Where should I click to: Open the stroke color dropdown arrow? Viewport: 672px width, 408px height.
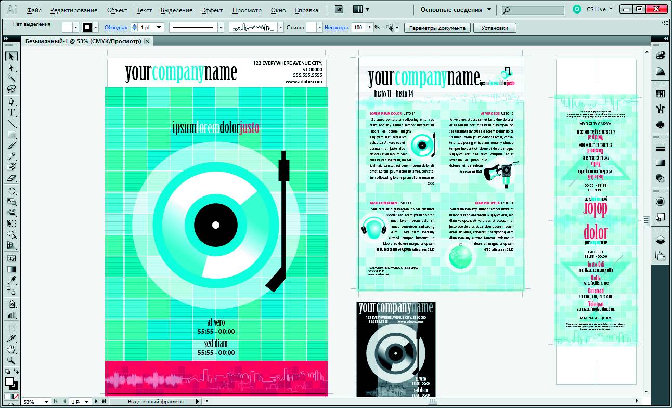pyautogui.click(x=96, y=28)
